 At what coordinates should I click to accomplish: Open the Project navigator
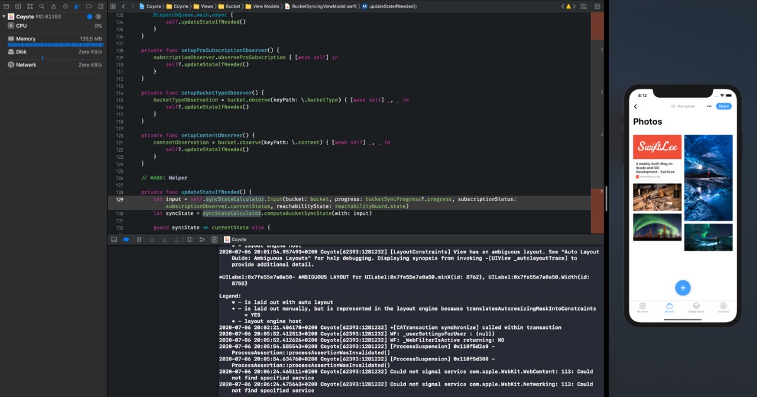[6, 6]
